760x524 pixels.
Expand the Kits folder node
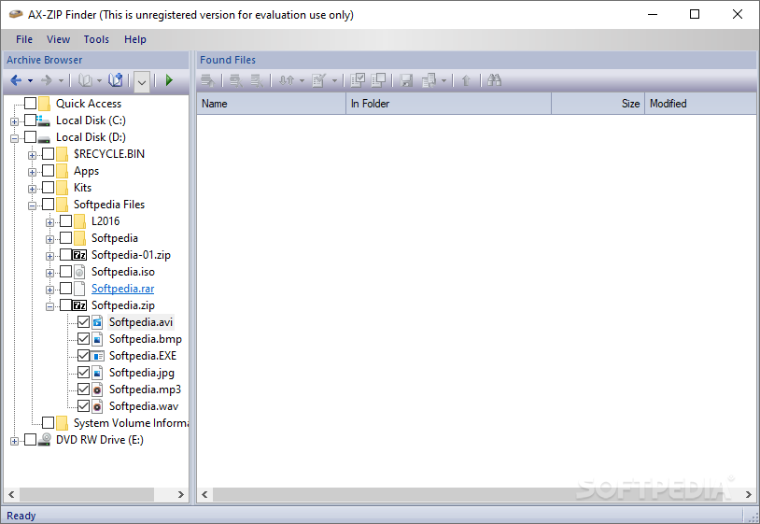click(x=32, y=189)
